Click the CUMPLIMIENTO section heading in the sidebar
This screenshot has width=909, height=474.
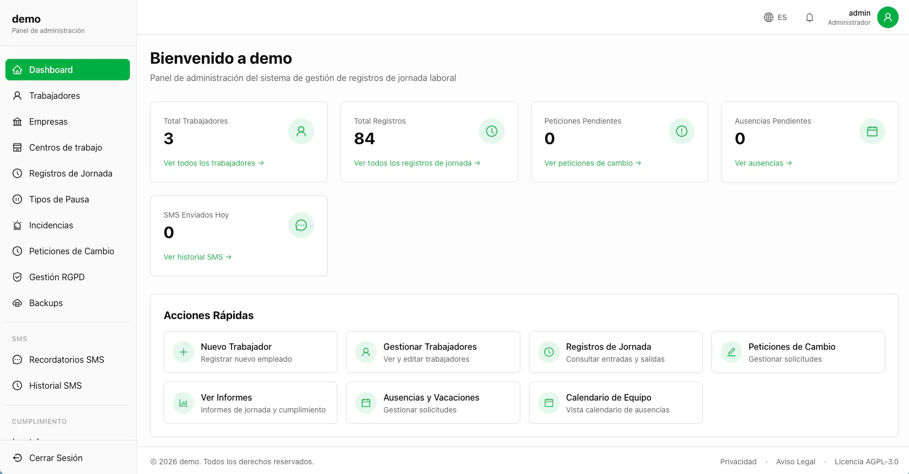click(39, 422)
